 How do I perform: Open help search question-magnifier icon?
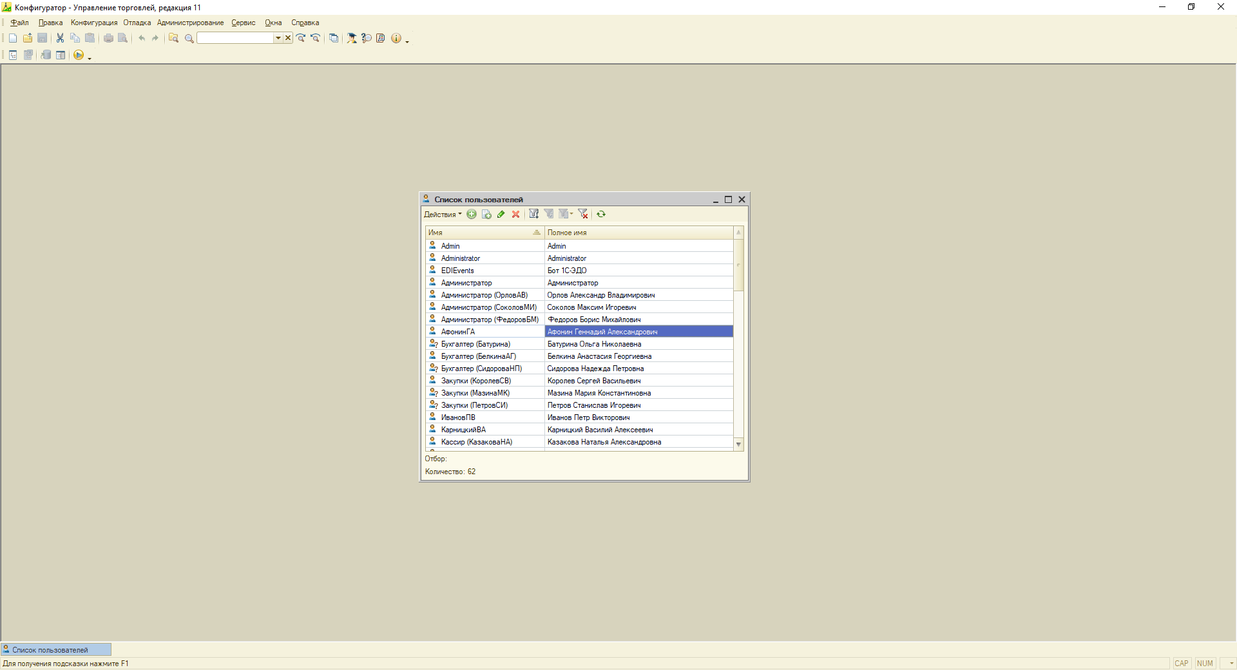coord(367,38)
